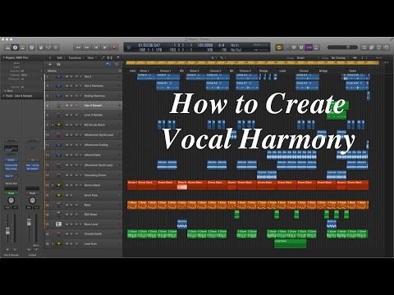394x295 pixels.
Task: Toggle the Inspector icon in control bar
Action: 15,48
